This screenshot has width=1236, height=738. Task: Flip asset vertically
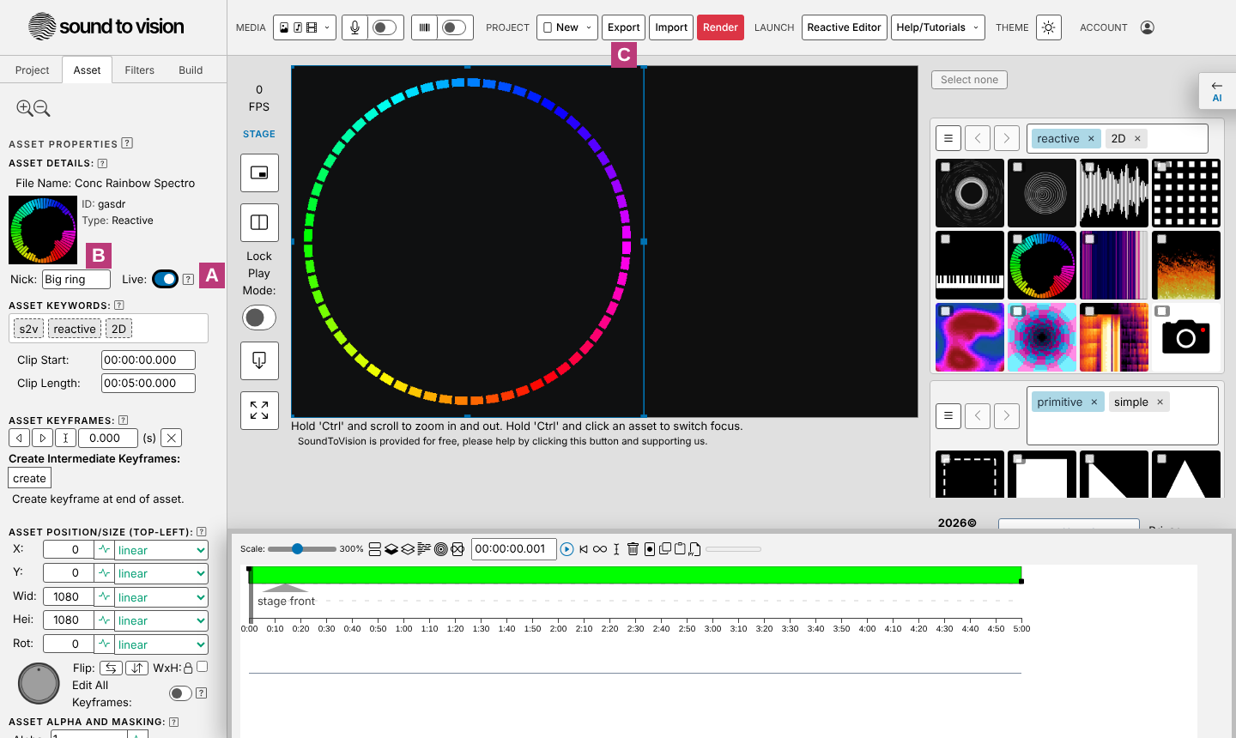136,668
